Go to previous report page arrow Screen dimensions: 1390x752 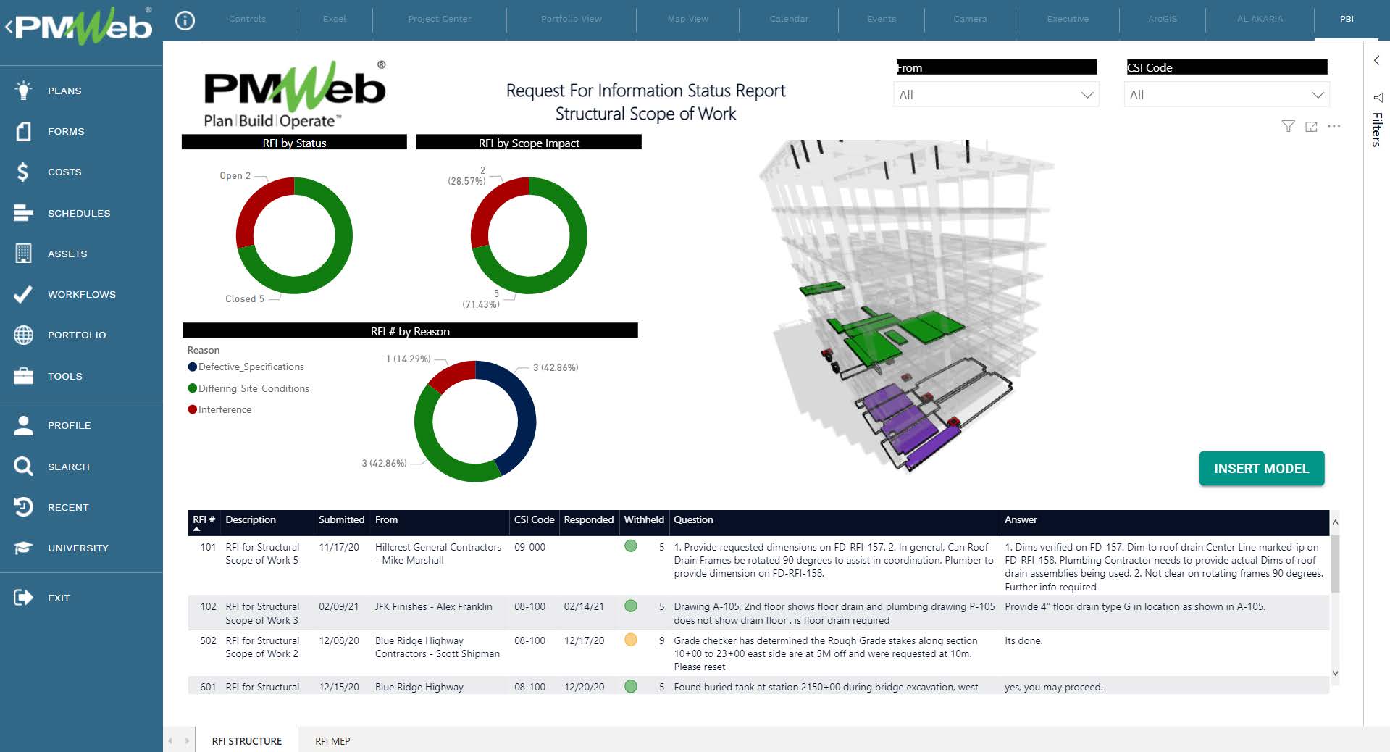click(x=171, y=740)
